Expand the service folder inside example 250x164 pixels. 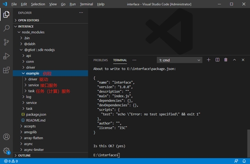pyautogui.click(x=50, y=85)
